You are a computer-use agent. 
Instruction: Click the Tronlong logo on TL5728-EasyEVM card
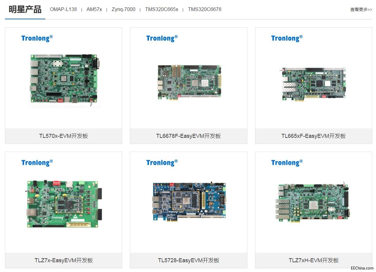162,163
